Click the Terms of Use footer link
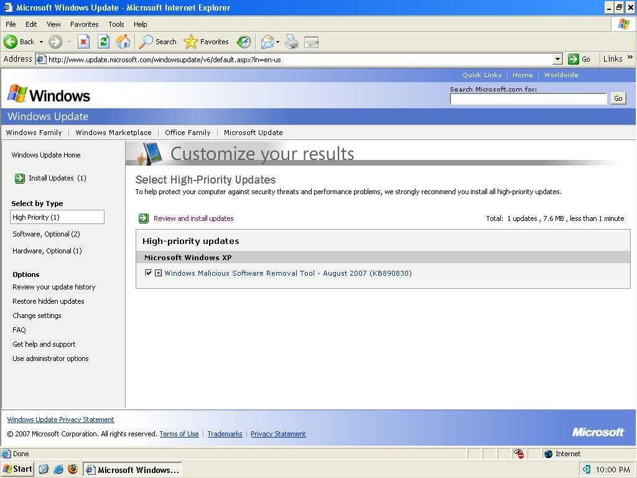The width and height of the screenshot is (637, 478). (x=179, y=434)
